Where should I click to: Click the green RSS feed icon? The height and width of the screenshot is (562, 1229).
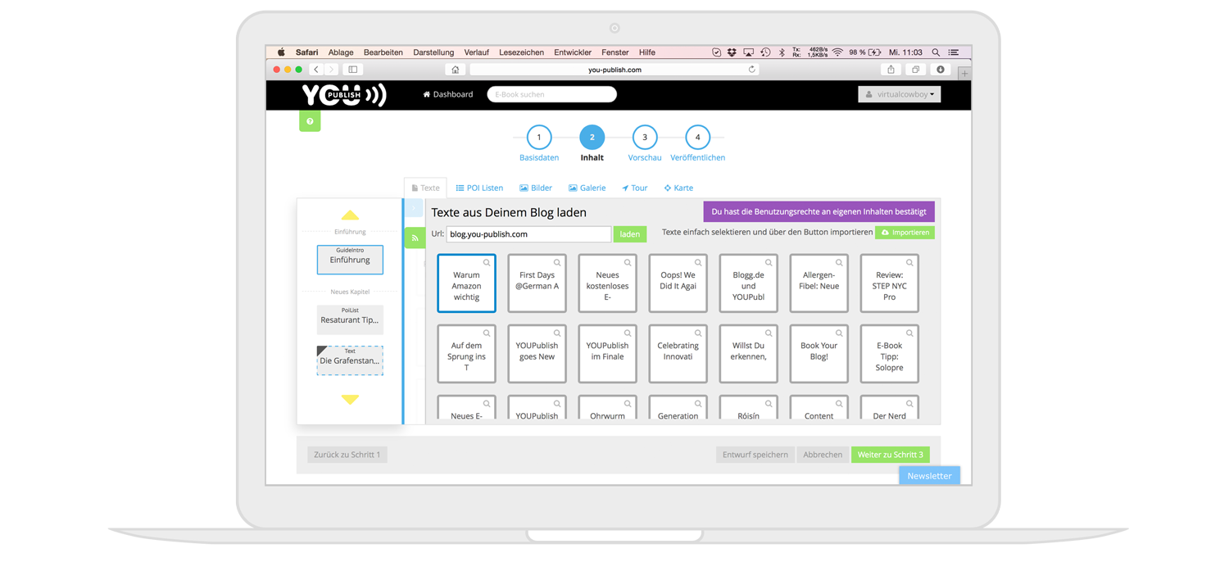(x=415, y=238)
